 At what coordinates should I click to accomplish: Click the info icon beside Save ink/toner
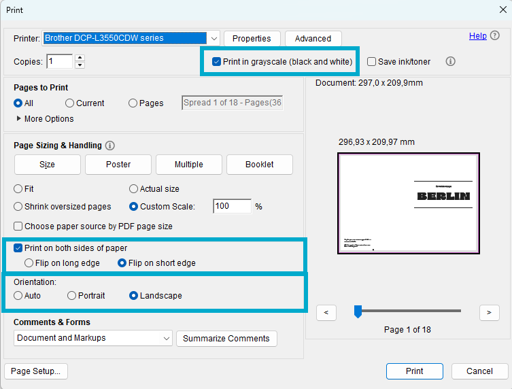tap(450, 62)
